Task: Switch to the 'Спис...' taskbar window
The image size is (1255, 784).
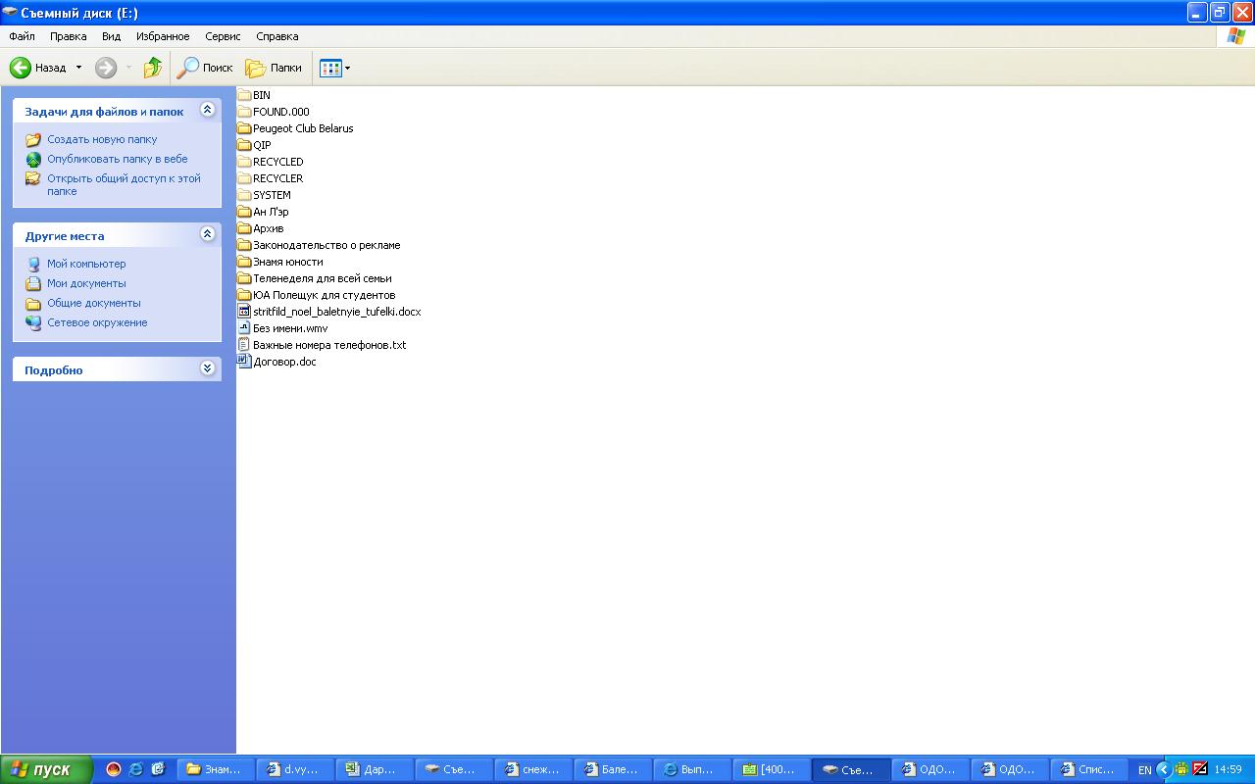Action: point(1091,769)
